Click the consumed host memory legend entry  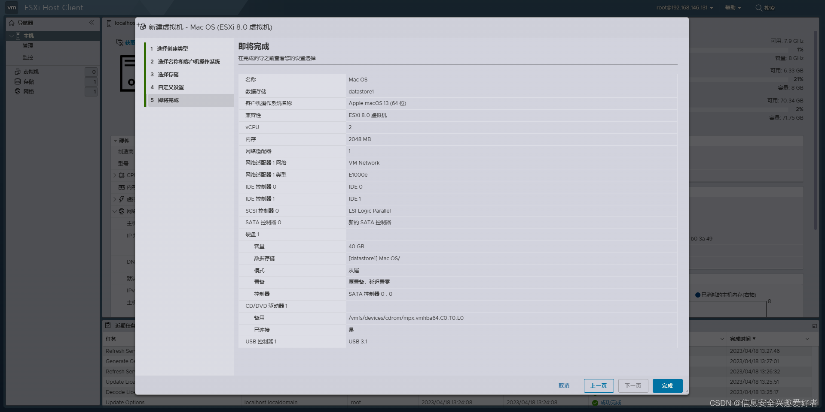[725, 295]
